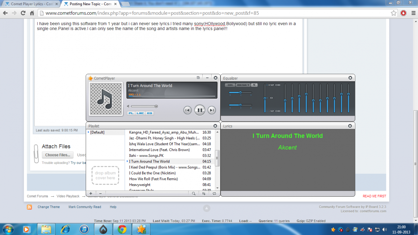Open Internet Explorer from taskbar

click(x=65, y=229)
